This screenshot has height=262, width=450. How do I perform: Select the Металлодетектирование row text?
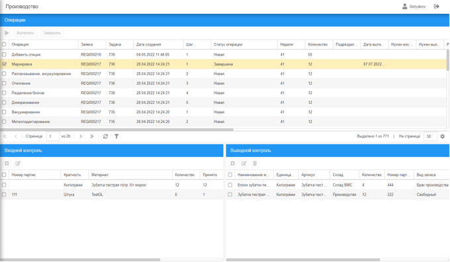tap(30, 122)
